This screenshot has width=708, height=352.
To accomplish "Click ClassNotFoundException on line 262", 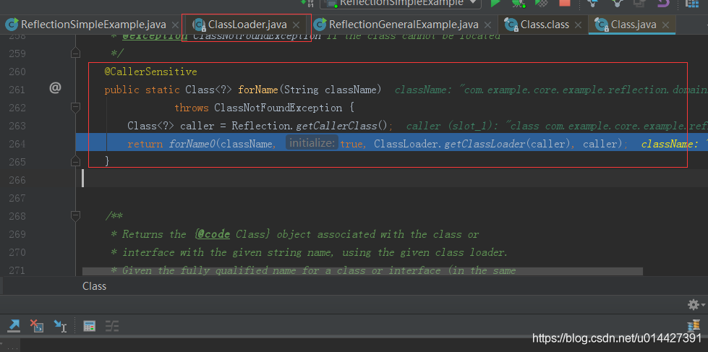I will pyautogui.click(x=278, y=108).
